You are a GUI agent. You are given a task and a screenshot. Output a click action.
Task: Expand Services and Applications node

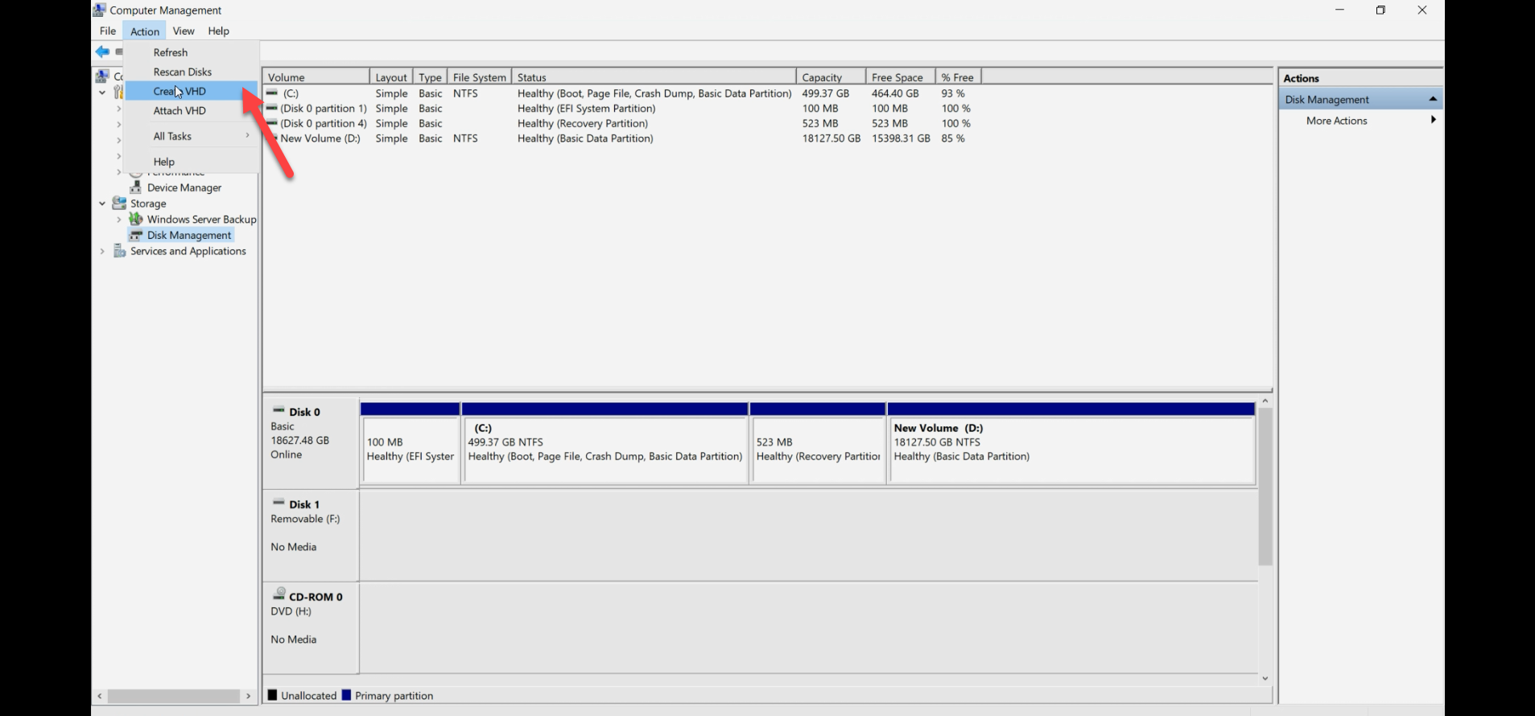coord(102,251)
